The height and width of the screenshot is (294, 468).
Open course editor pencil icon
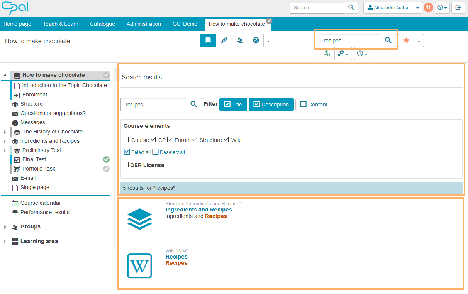pos(224,41)
